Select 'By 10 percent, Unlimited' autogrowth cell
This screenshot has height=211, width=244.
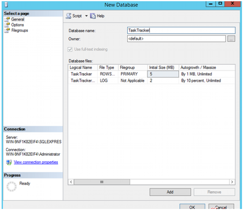207,80
